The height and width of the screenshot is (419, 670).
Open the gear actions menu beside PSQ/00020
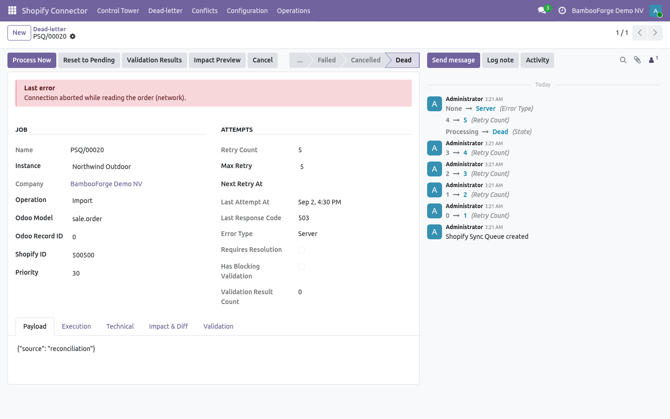(73, 36)
